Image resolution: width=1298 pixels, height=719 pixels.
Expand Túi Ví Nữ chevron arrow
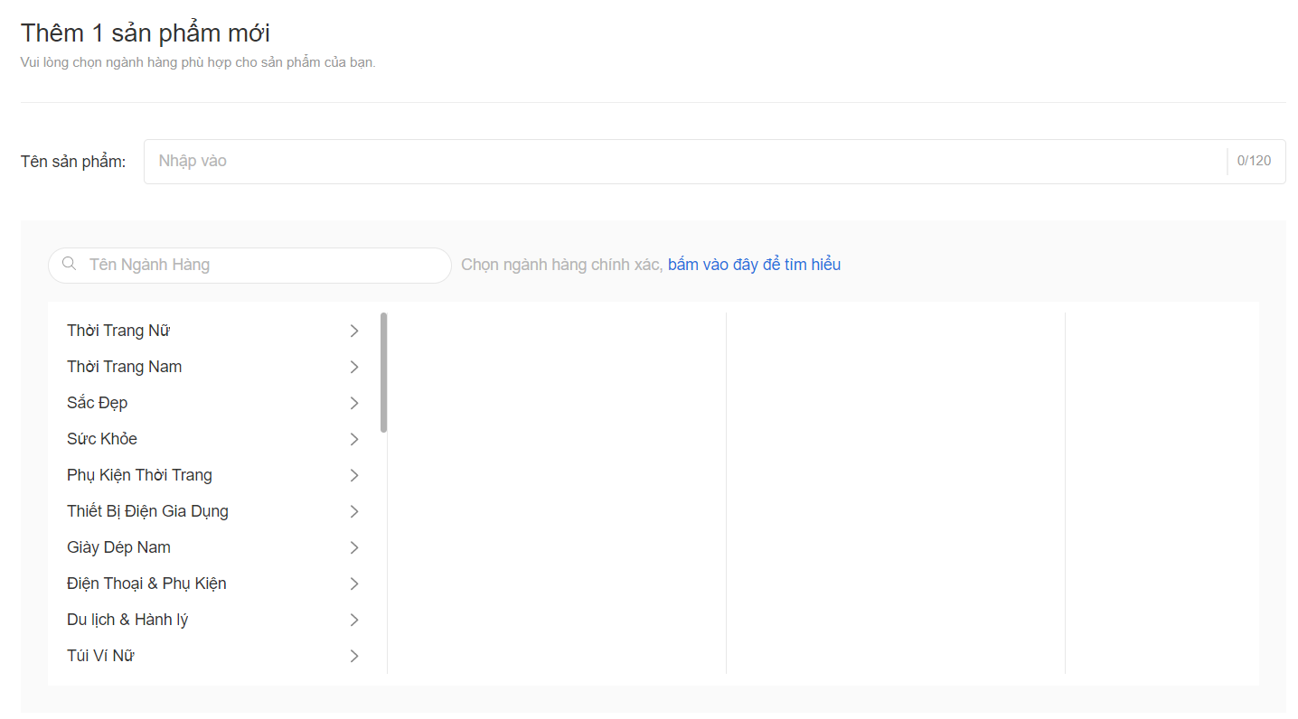click(x=354, y=656)
